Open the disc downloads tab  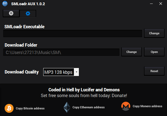coord(11,13)
